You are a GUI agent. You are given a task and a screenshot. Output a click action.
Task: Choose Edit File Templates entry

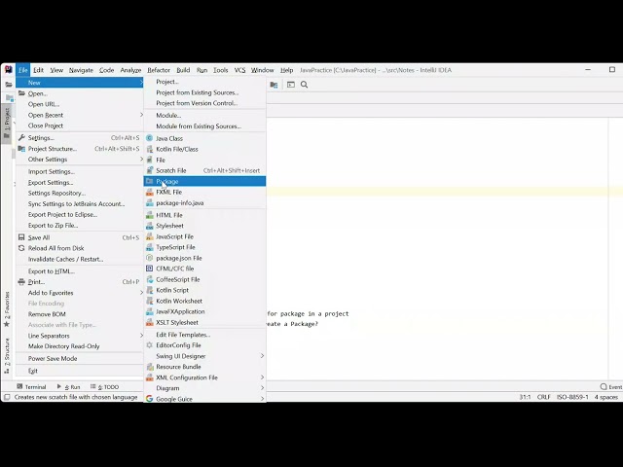pos(204,335)
